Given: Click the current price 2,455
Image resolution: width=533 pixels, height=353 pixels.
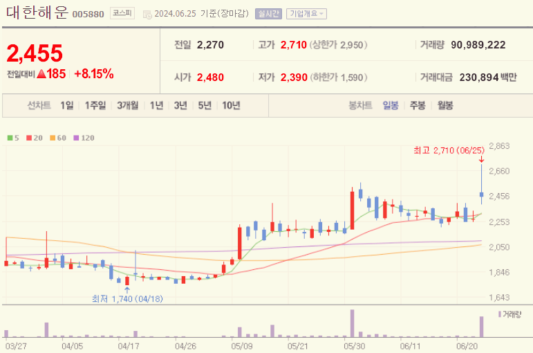Looking at the screenshot, I should [x=35, y=53].
